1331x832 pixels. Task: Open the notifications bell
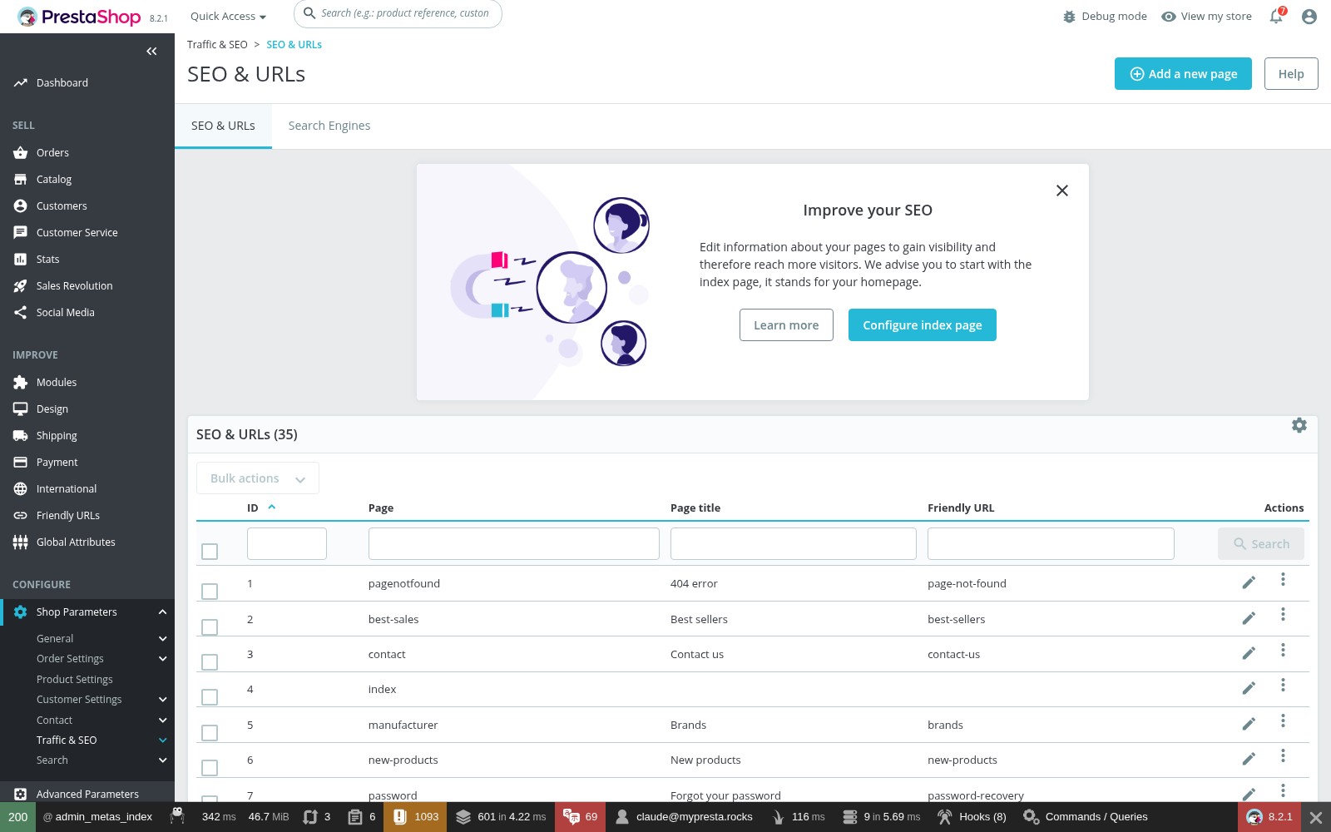[1276, 16]
